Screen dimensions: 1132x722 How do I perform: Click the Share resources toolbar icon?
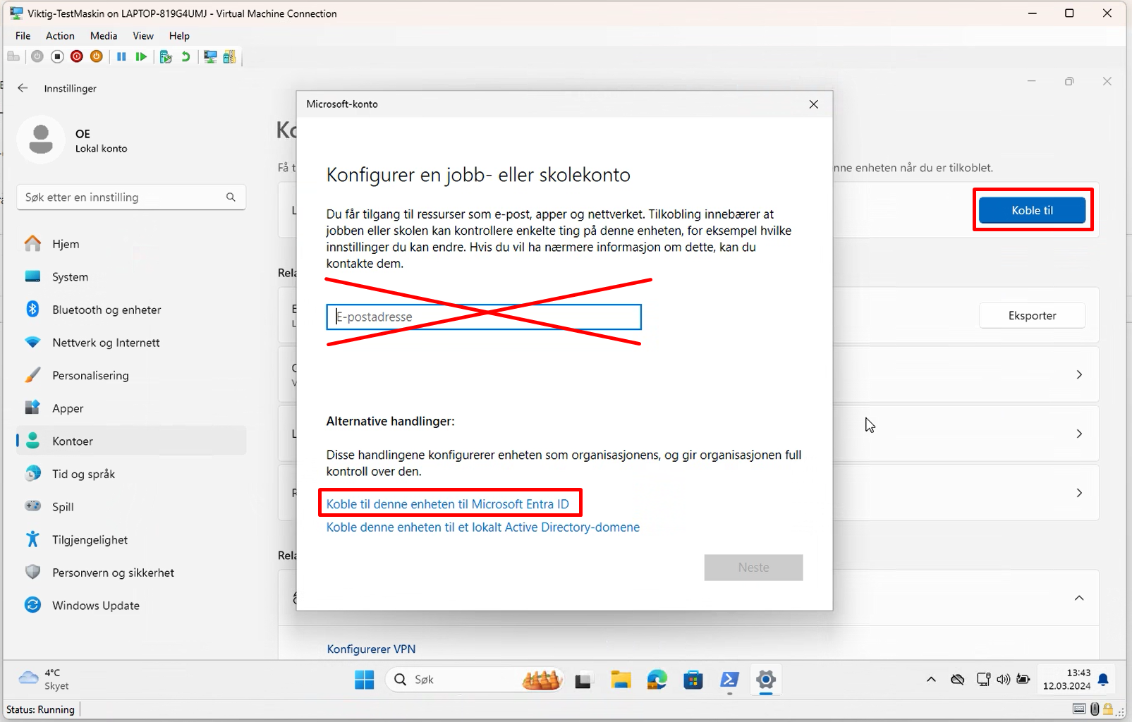[229, 57]
